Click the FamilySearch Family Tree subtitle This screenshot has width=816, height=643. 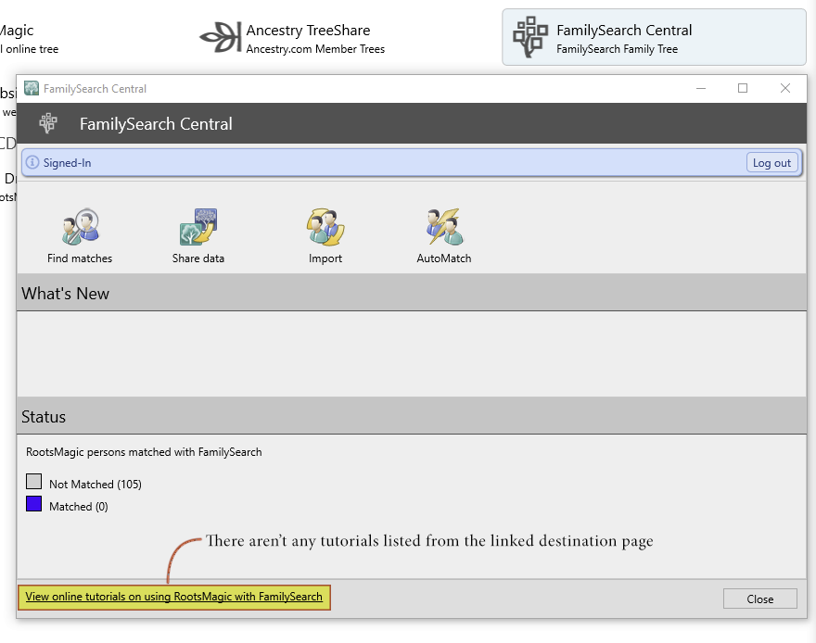[617, 49]
